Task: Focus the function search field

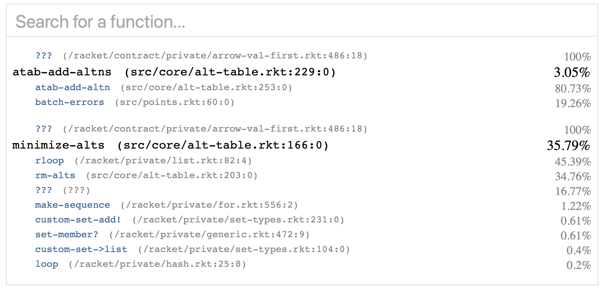Action: click(302, 21)
